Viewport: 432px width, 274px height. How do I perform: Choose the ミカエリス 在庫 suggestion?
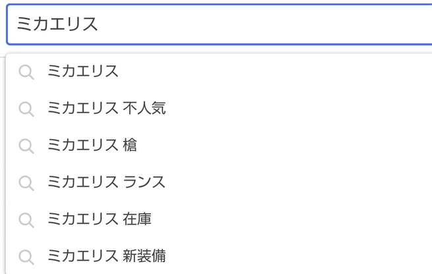[x=219, y=219]
